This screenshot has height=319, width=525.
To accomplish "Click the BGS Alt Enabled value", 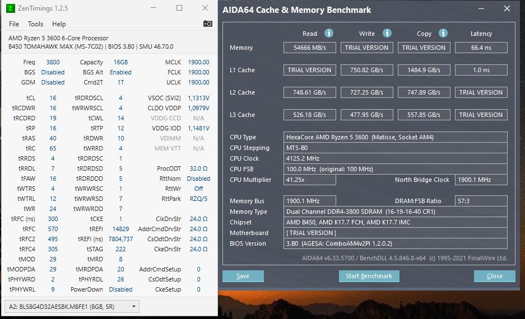I will (120, 72).
